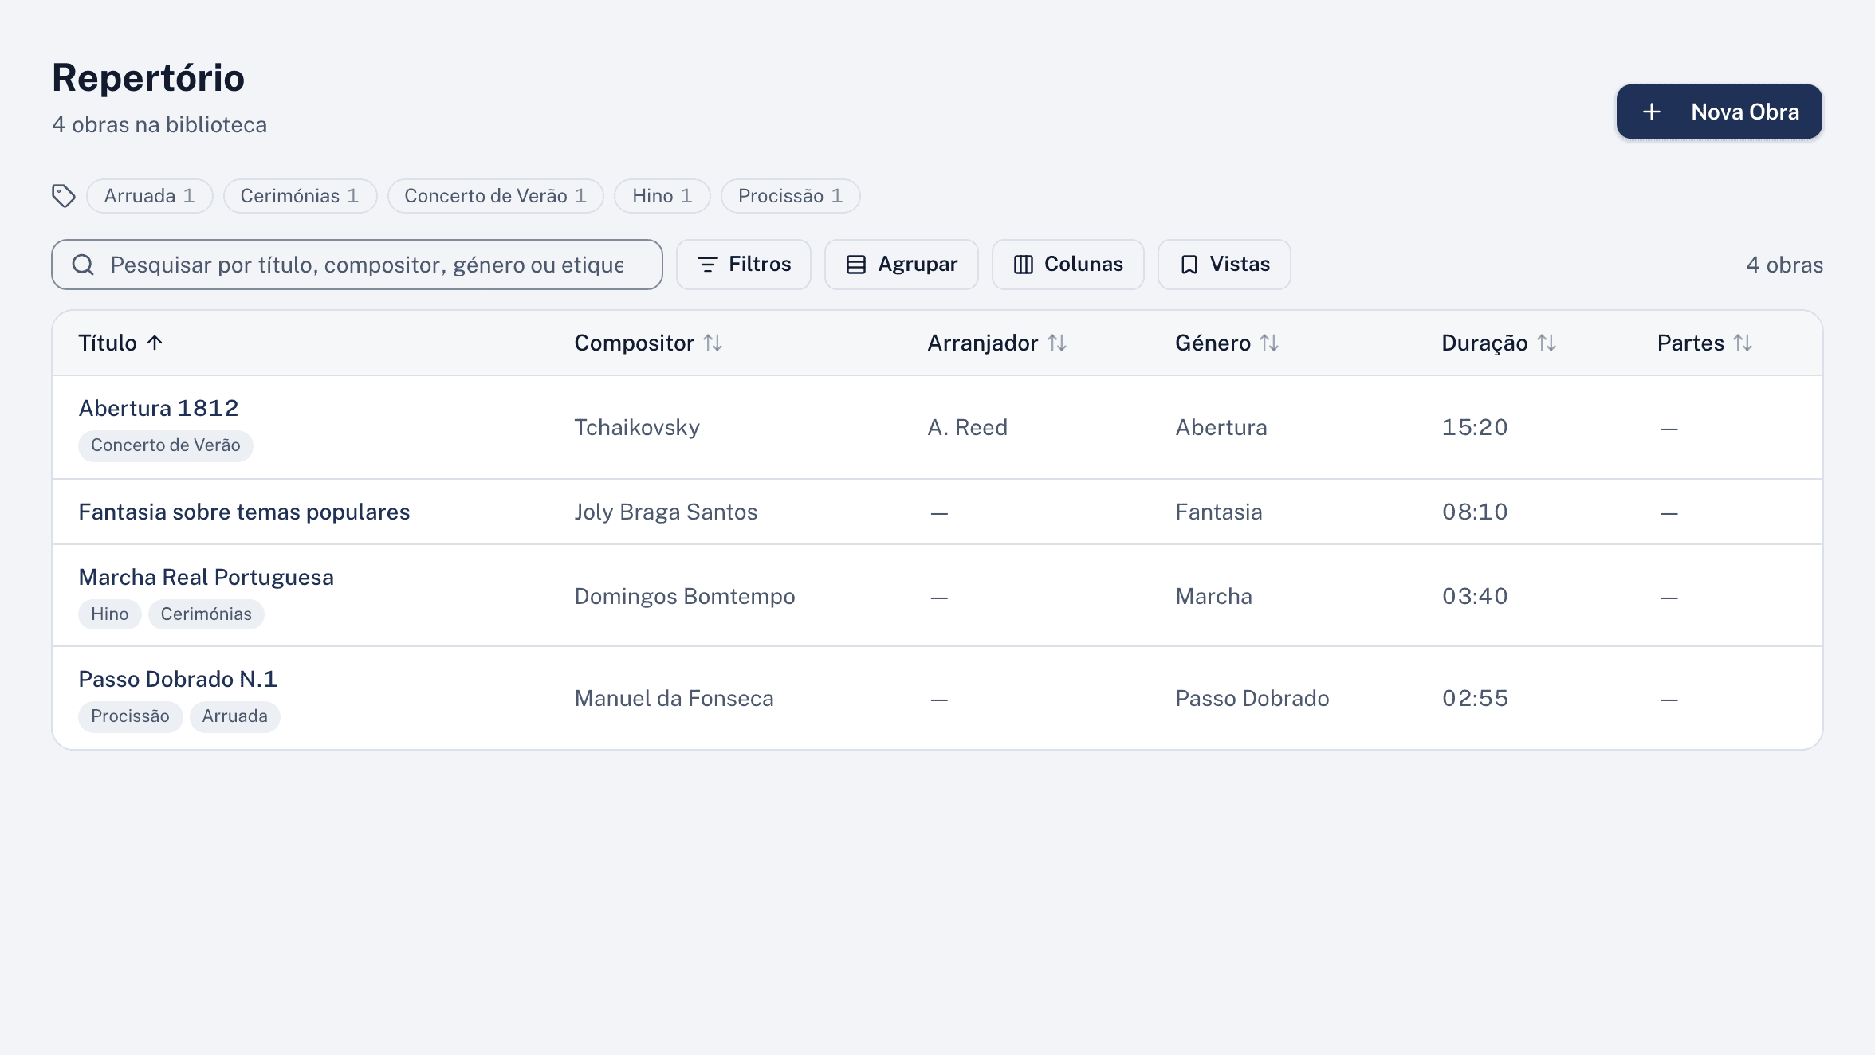This screenshot has height=1055, width=1875.
Task: Click the Domingos Bomtempo cell
Action: click(685, 596)
